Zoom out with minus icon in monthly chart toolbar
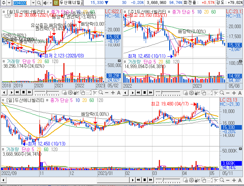This screenshot has width=244, height=186. pos(107,93)
